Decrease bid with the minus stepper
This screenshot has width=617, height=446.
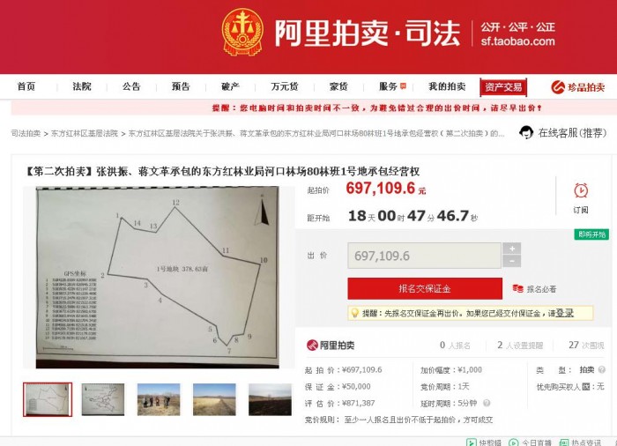click(x=512, y=261)
